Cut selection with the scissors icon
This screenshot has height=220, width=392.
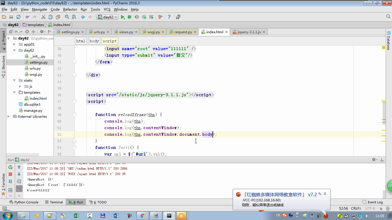point(44,17)
